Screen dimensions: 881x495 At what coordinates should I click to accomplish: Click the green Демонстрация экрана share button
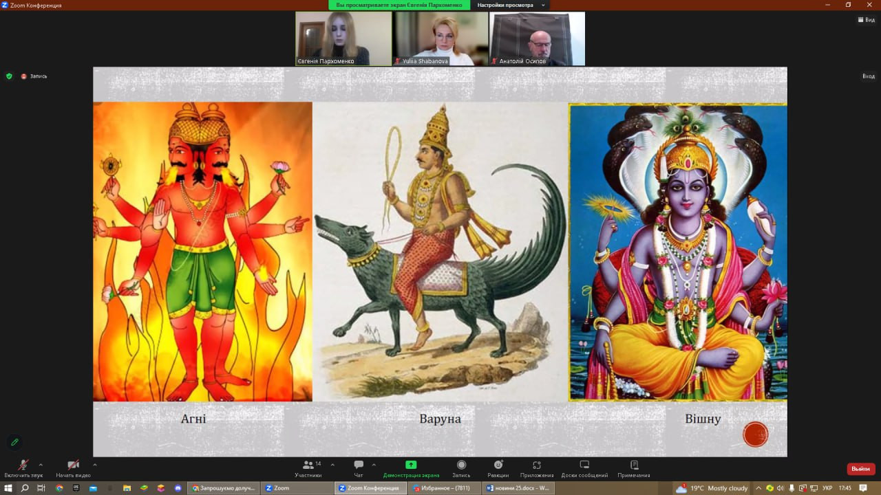click(x=411, y=468)
